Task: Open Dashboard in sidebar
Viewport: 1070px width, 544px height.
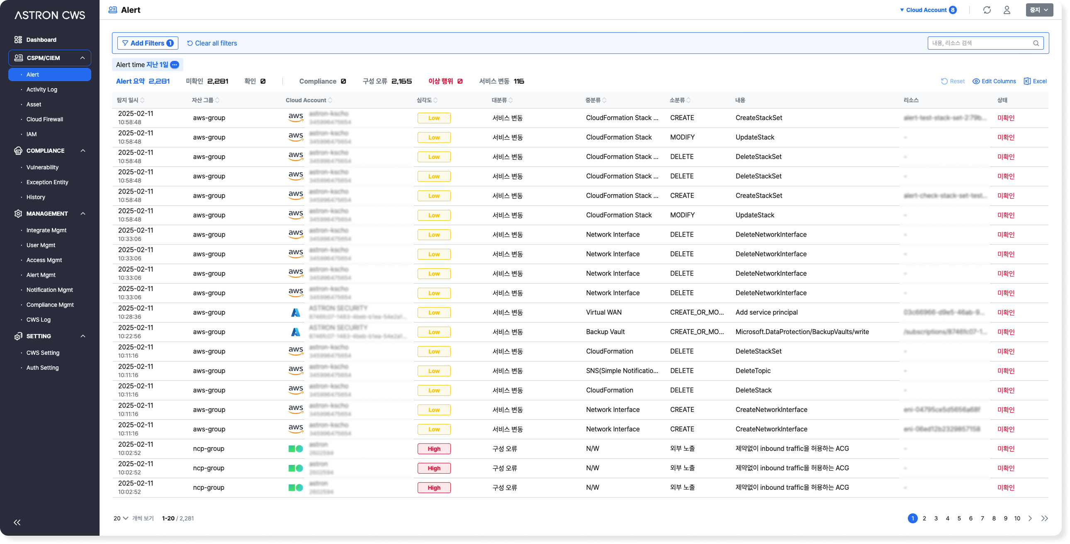Action: (41, 40)
